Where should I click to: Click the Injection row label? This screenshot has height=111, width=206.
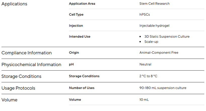click(x=76, y=26)
